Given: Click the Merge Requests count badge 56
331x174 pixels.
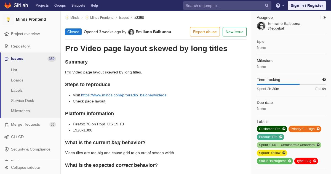Looking at the screenshot, I should click(x=53, y=125).
